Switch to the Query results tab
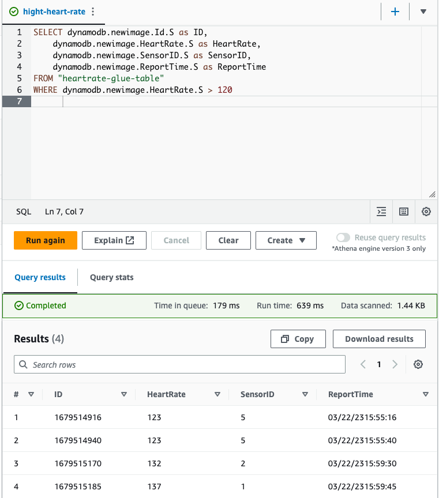Screen dimensions: 439x498 (40, 277)
